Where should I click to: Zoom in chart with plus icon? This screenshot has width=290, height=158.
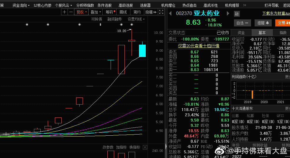64,12
